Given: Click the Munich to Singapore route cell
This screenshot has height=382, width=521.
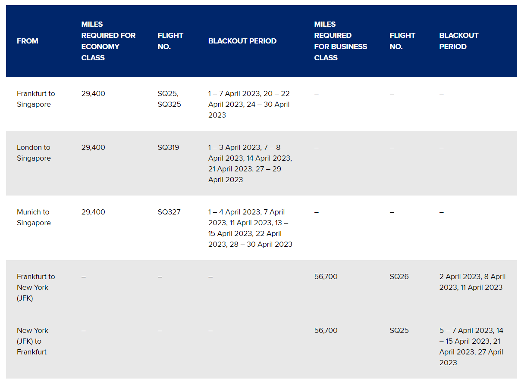Looking at the screenshot, I should (x=34, y=217).
